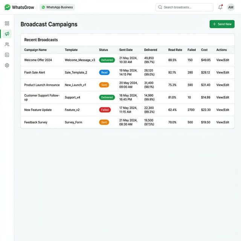Click View/Edit for Flash Sale Alert

pos(223,73)
